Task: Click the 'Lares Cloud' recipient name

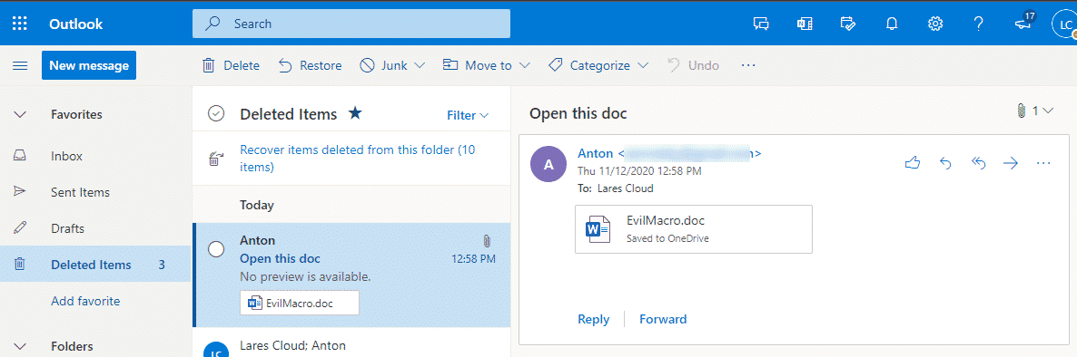Action: (625, 188)
